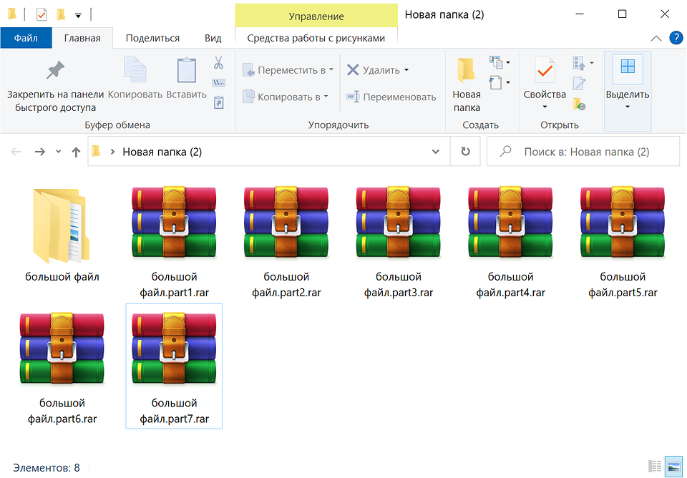This screenshot has width=687, height=478.
Task: Click the Properties checkmark icon
Action: coord(545,70)
